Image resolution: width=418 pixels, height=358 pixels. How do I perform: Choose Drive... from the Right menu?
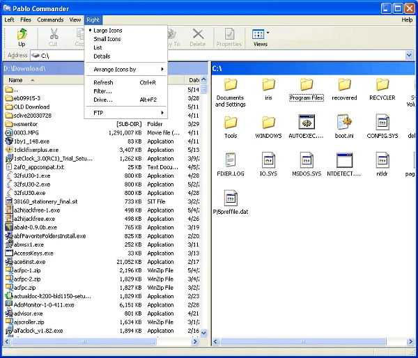(x=126, y=100)
